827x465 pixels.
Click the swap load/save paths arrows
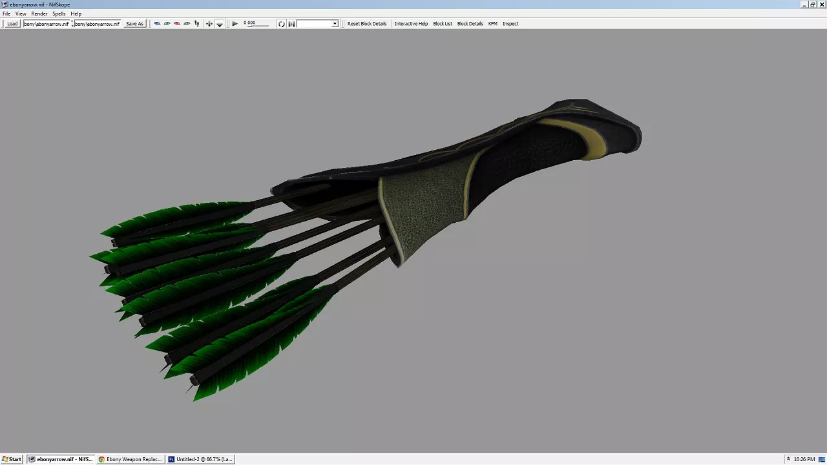[x=72, y=24]
